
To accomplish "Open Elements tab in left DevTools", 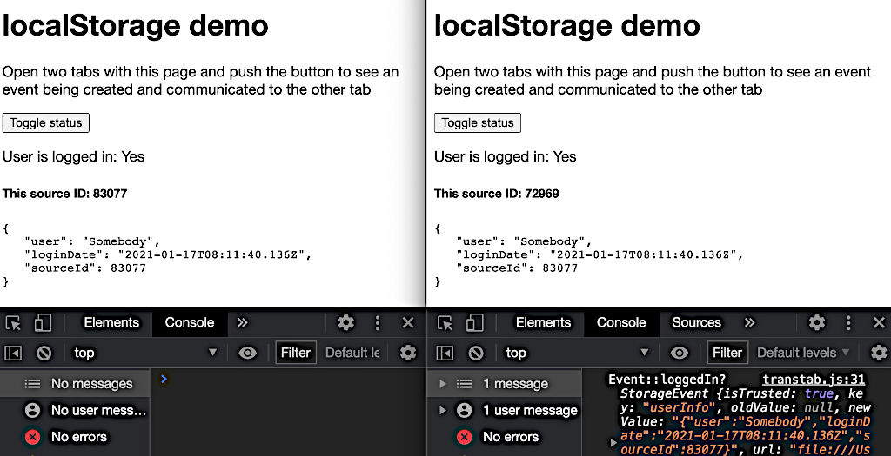I will [x=111, y=323].
